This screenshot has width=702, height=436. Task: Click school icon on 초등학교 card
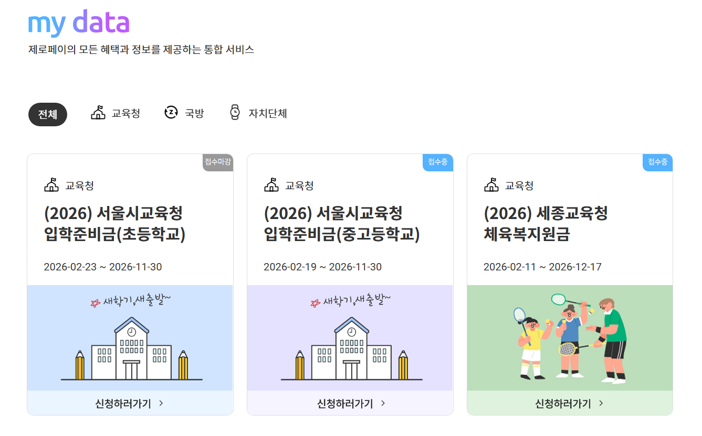(51, 185)
